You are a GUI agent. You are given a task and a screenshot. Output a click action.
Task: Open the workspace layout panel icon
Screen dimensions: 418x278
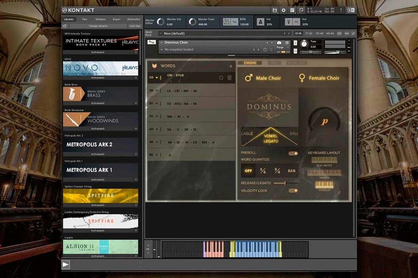(292, 10)
